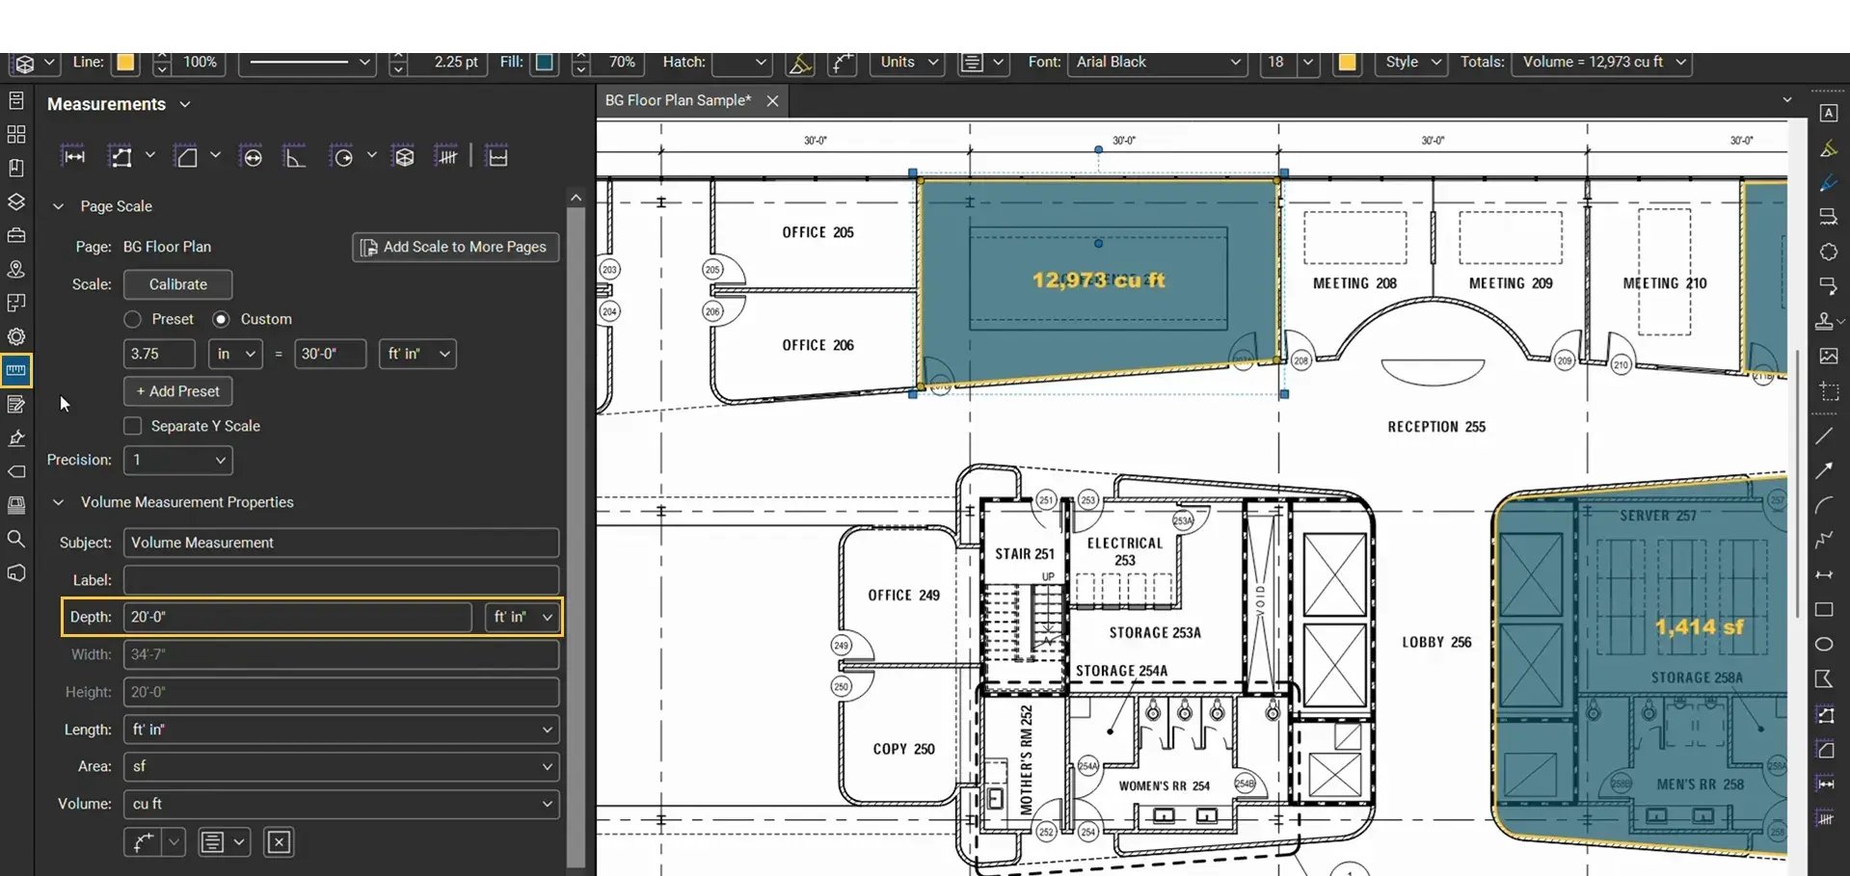Open the Precision dropdown
1850x876 pixels.
tap(178, 460)
